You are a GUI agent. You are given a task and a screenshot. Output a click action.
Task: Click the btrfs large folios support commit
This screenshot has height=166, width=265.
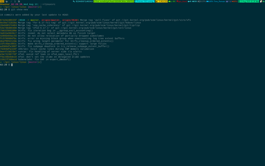coord(53,44)
